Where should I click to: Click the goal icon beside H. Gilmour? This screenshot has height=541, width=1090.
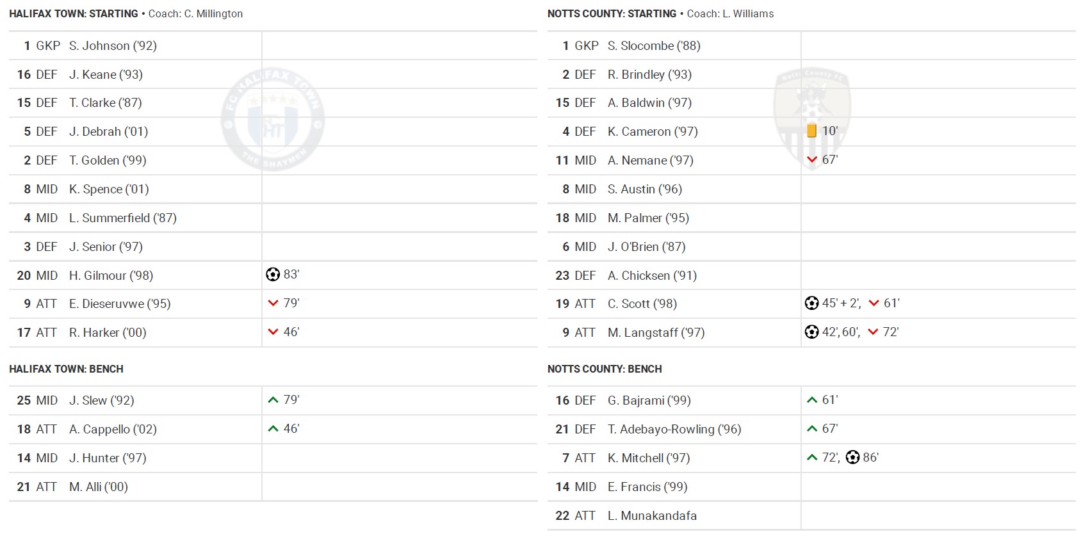(x=273, y=275)
